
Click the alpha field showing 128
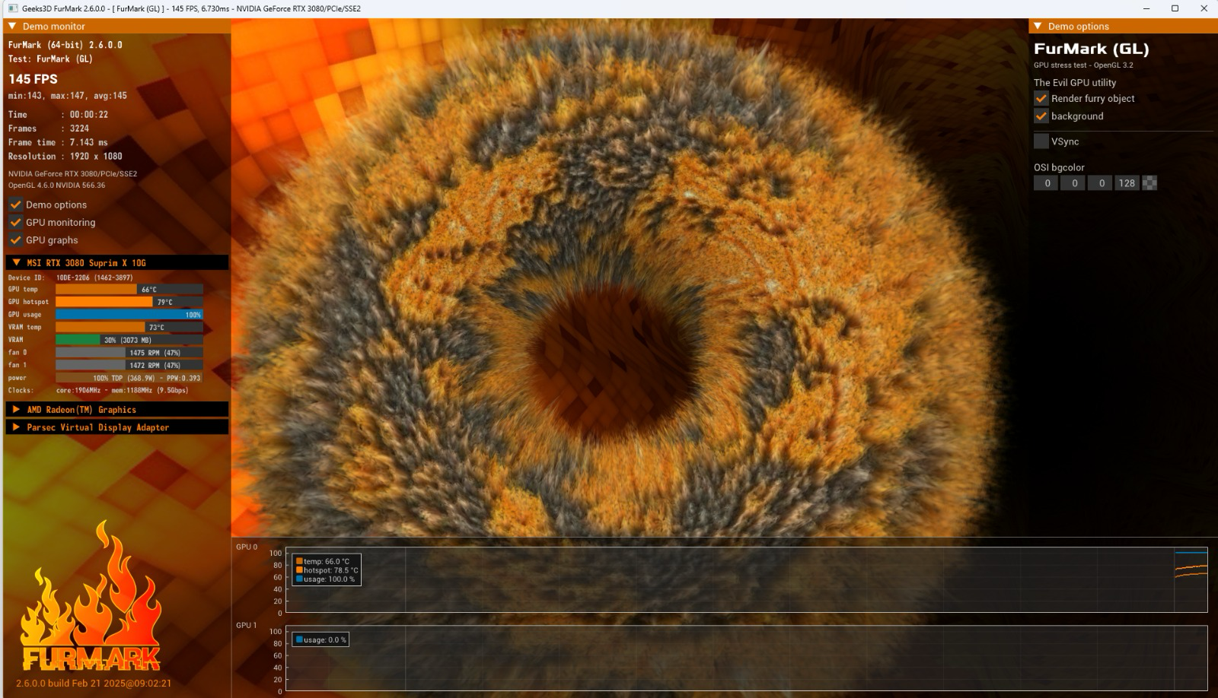tap(1127, 183)
